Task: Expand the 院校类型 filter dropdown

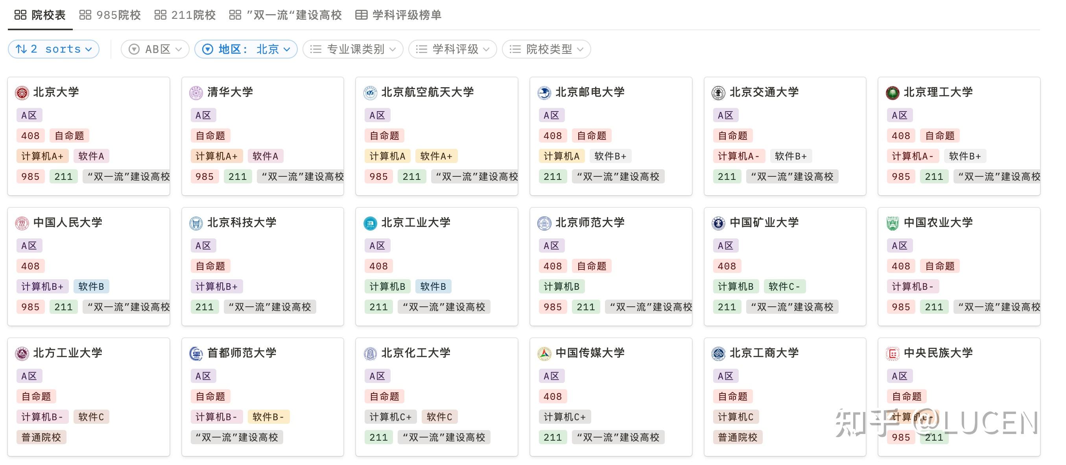Action: [x=546, y=49]
